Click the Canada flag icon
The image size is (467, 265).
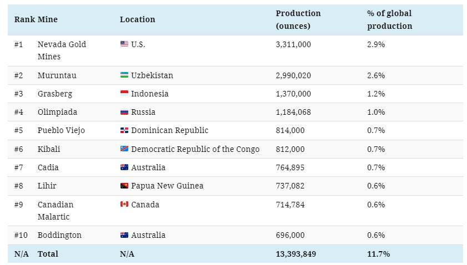[124, 205]
